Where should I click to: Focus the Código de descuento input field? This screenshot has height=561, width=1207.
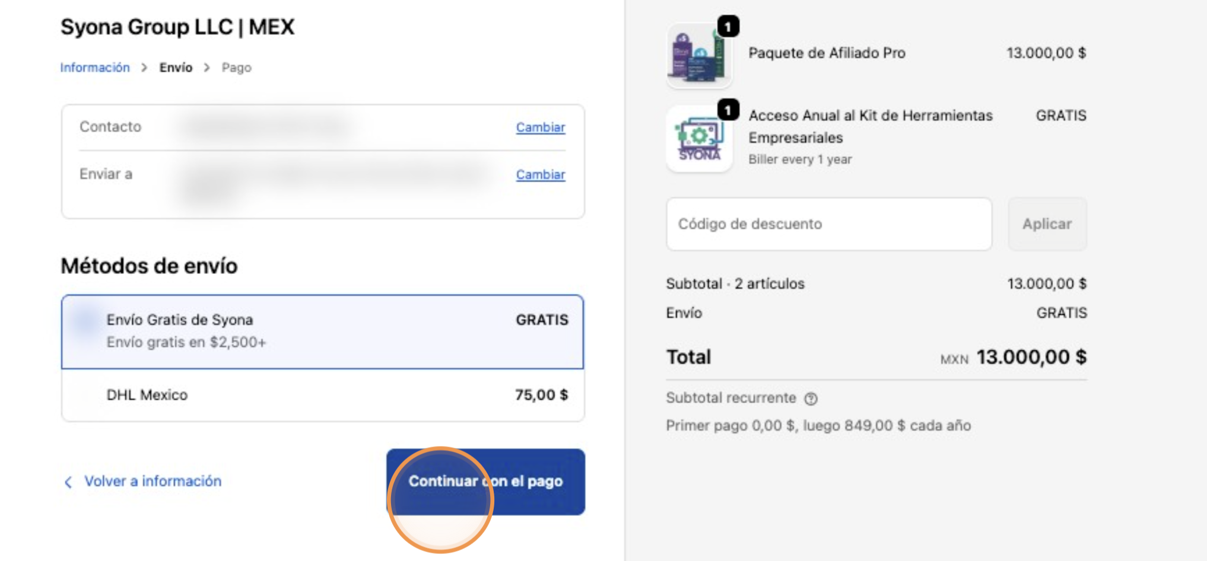pyautogui.click(x=828, y=224)
